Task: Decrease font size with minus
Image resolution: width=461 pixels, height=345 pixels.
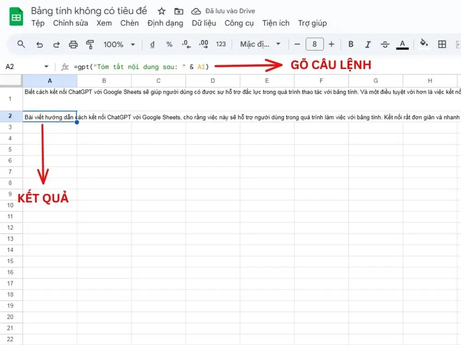Action: pyautogui.click(x=297, y=44)
